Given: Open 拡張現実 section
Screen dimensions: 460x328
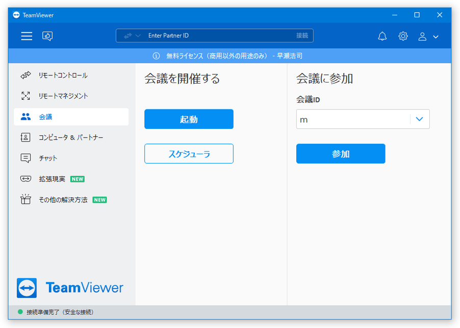Looking at the screenshot, I should [71, 179].
